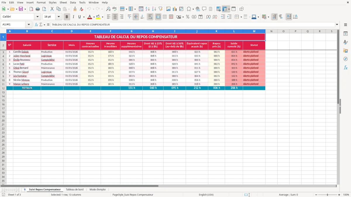This screenshot has width=351, height=197.
Task: Toggle Align Left
Action: (x=109, y=17)
